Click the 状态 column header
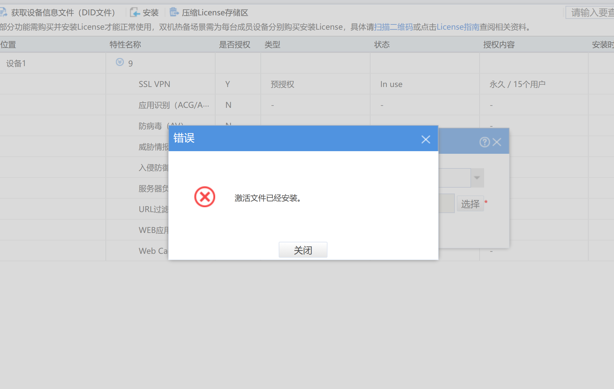614x389 pixels. [x=382, y=45]
